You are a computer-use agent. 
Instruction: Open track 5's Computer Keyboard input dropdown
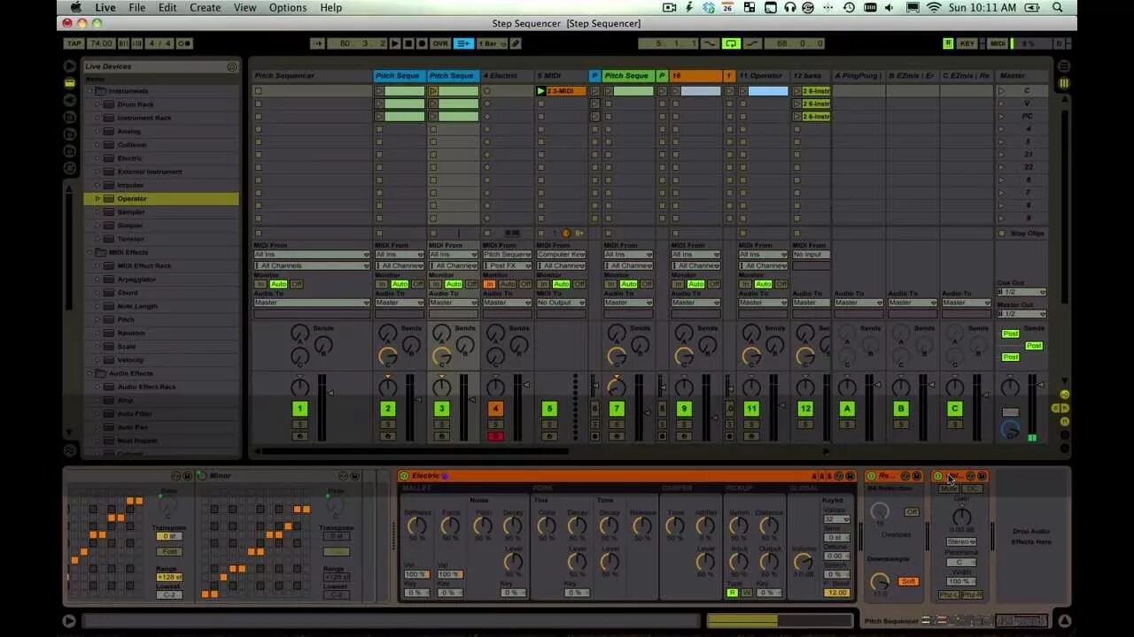pyautogui.click(x=561, y=255)
